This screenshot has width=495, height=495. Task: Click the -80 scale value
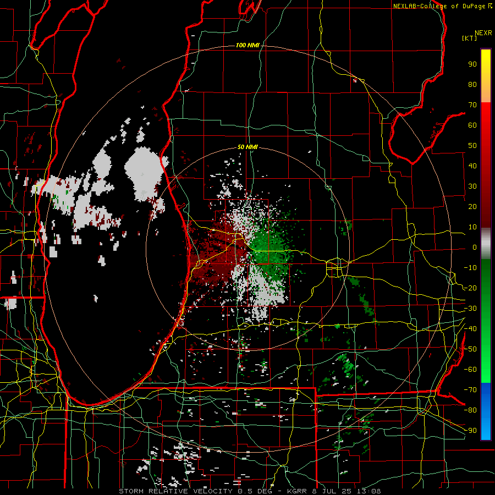pyautogui.click(x=470, y=410)
